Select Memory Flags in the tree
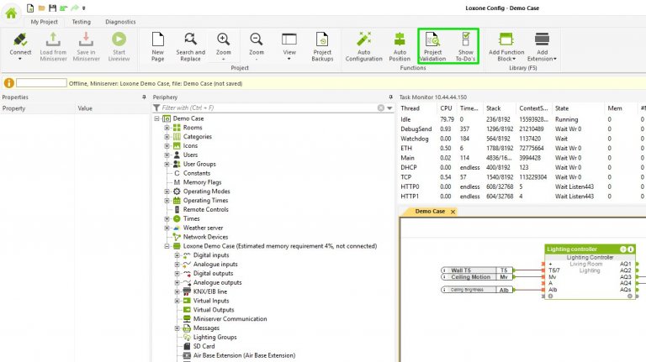646x362 pixels. coord(202,182)
